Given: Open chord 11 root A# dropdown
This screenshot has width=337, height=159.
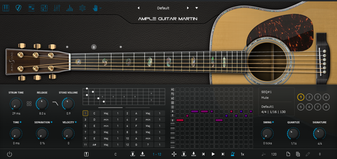Looking at the screenshot, I should (94, 145).
